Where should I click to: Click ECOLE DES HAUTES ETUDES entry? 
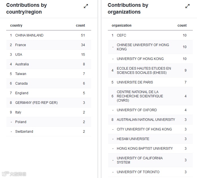(x=144, y=70)
